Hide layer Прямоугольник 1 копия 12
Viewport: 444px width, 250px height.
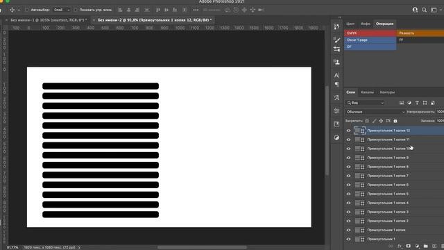point(348,131)
